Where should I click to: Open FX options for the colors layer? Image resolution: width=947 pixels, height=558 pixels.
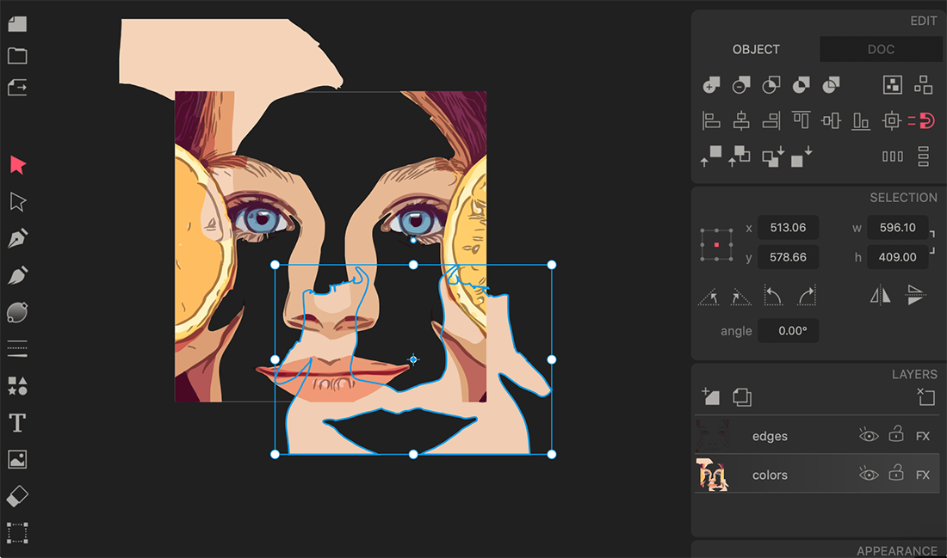[923, 475]
